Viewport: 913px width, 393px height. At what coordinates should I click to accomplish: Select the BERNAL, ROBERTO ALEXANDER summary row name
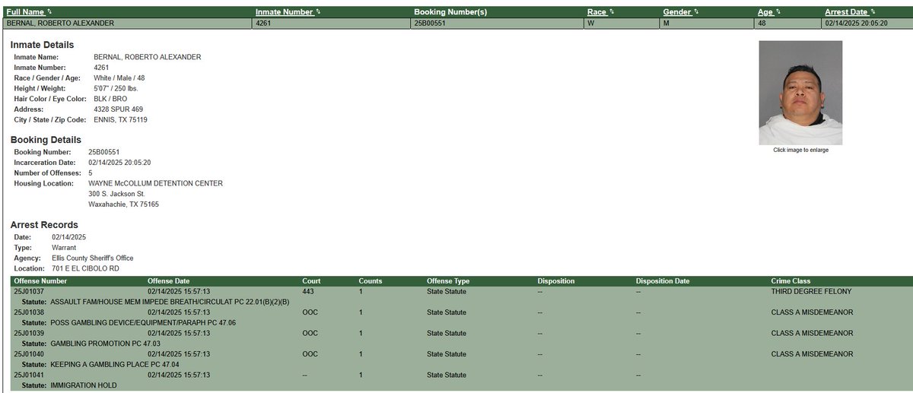tap(60, 24)
